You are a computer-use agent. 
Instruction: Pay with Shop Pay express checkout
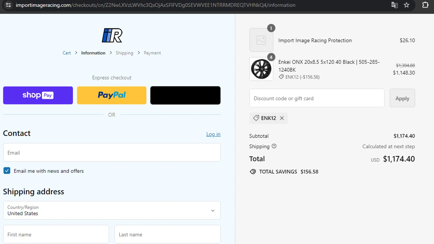click(x=38, y=95)
